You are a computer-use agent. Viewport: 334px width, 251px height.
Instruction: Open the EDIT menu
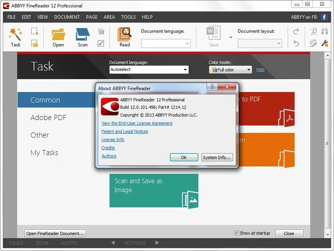click(27, 17)
